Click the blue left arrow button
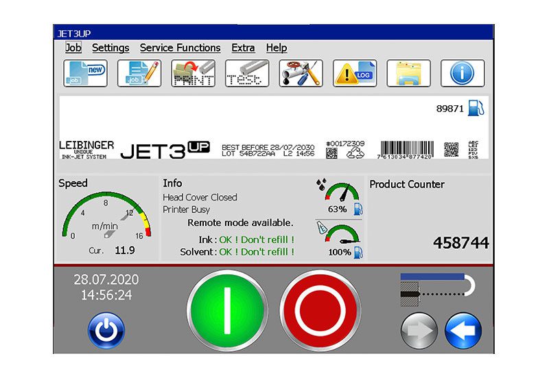The image size is (549, 378). [463, 331]
